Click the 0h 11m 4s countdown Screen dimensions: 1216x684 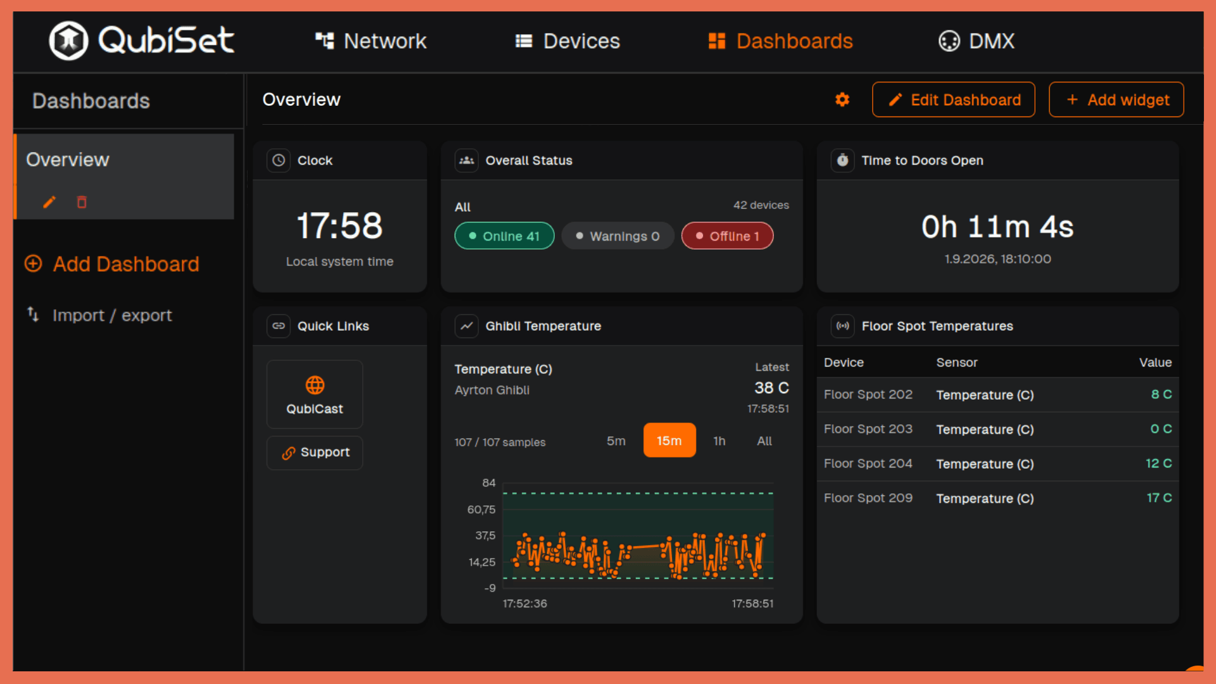997,227
